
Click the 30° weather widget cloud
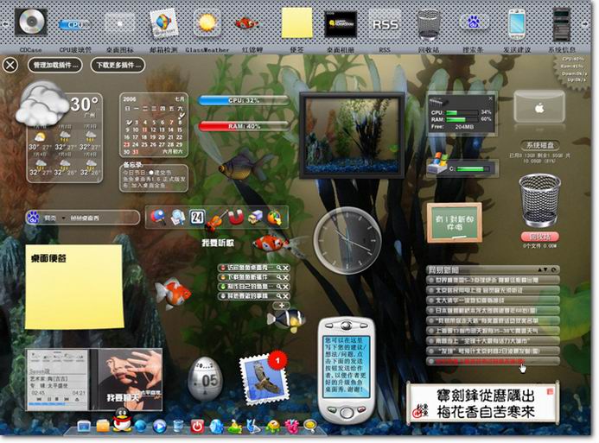(x=42, y=103)
